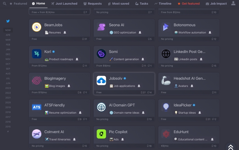Open the LinkedIn Post Generator globe logo
This screenshot has height=150, width=239.
pos(166,54)
